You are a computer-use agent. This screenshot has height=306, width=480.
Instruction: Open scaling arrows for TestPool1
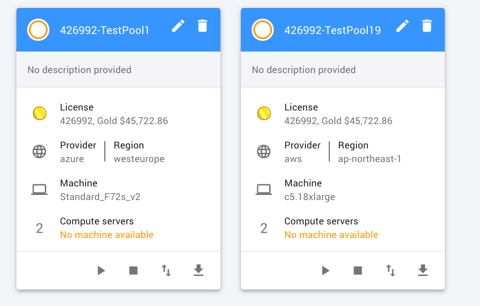[x=166, y=270]
